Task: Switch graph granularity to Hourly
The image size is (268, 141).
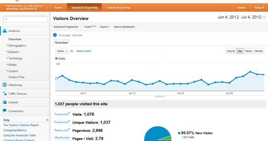Action: (x=231, y=51)
